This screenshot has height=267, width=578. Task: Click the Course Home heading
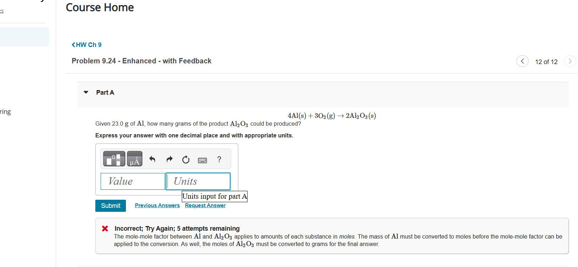(100, 7)
